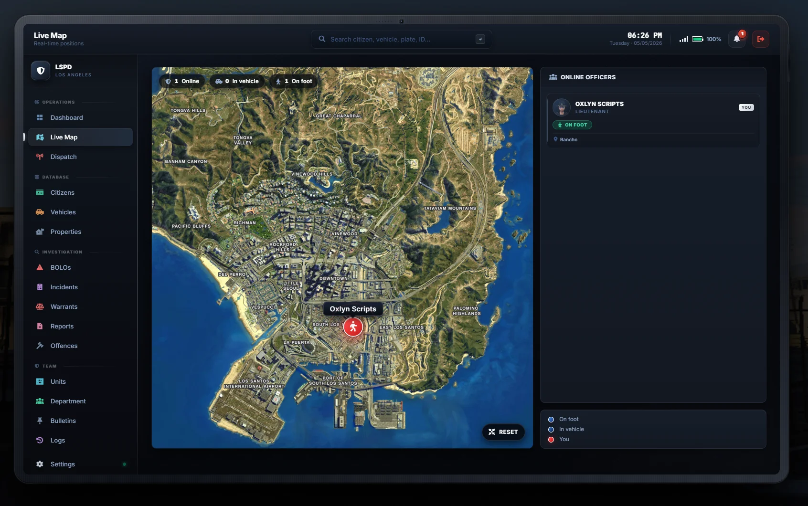The image size is (808, 506).
Task: Select the OXLYN SCRIPTS officer card
Action: point(653,120)
